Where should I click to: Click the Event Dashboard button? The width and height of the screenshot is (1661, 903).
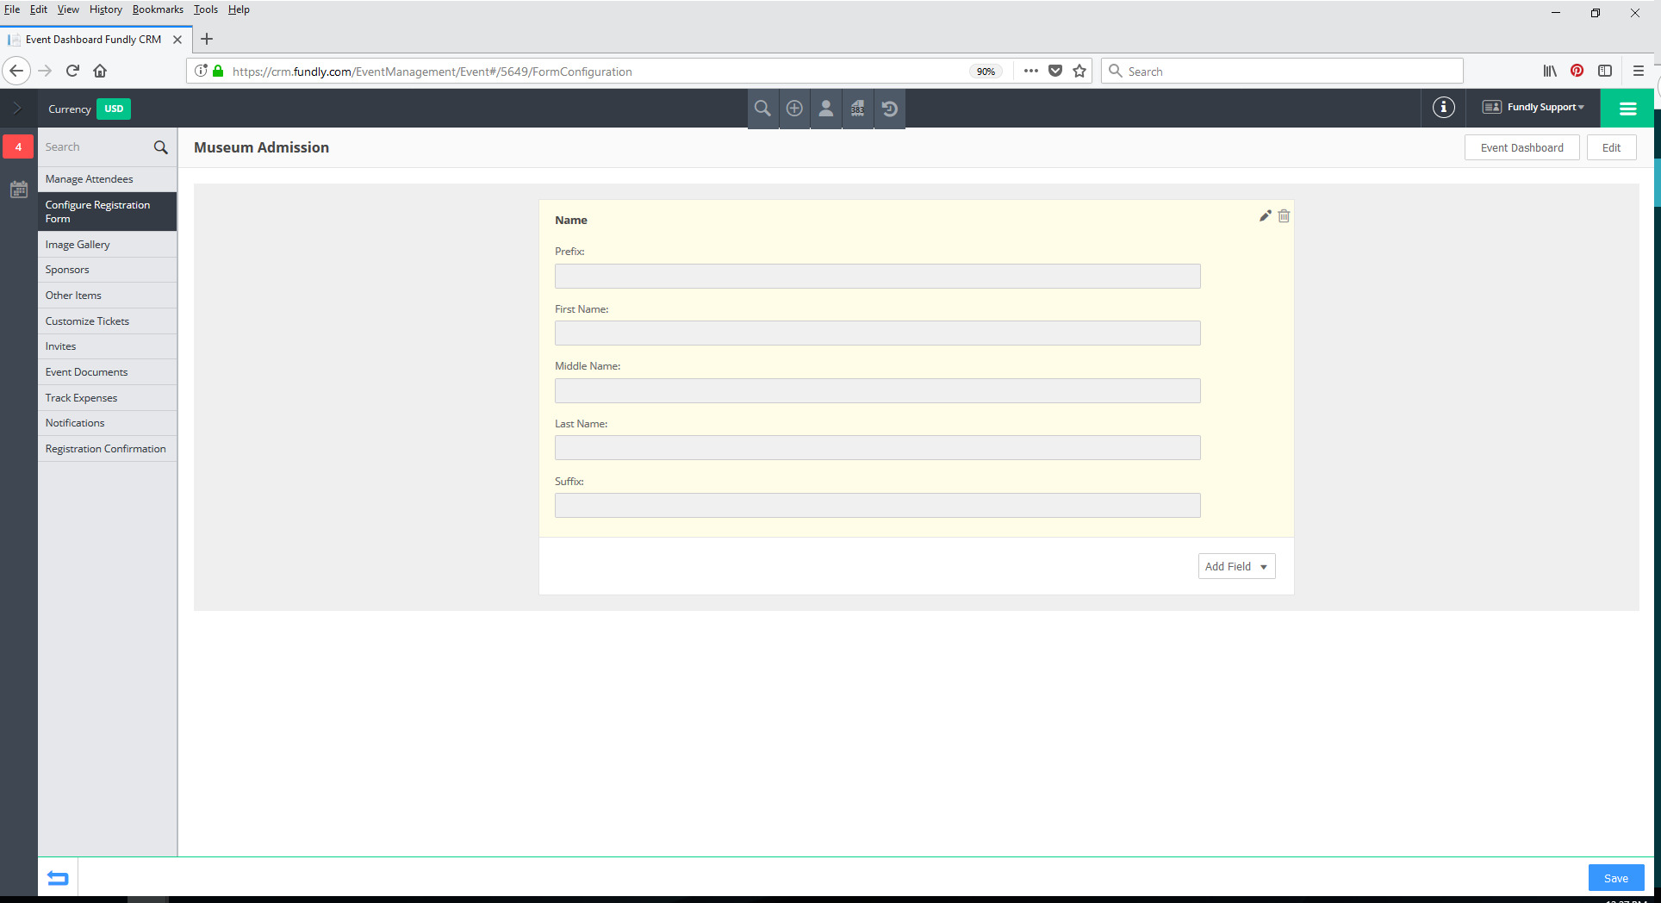[1521, 147]
